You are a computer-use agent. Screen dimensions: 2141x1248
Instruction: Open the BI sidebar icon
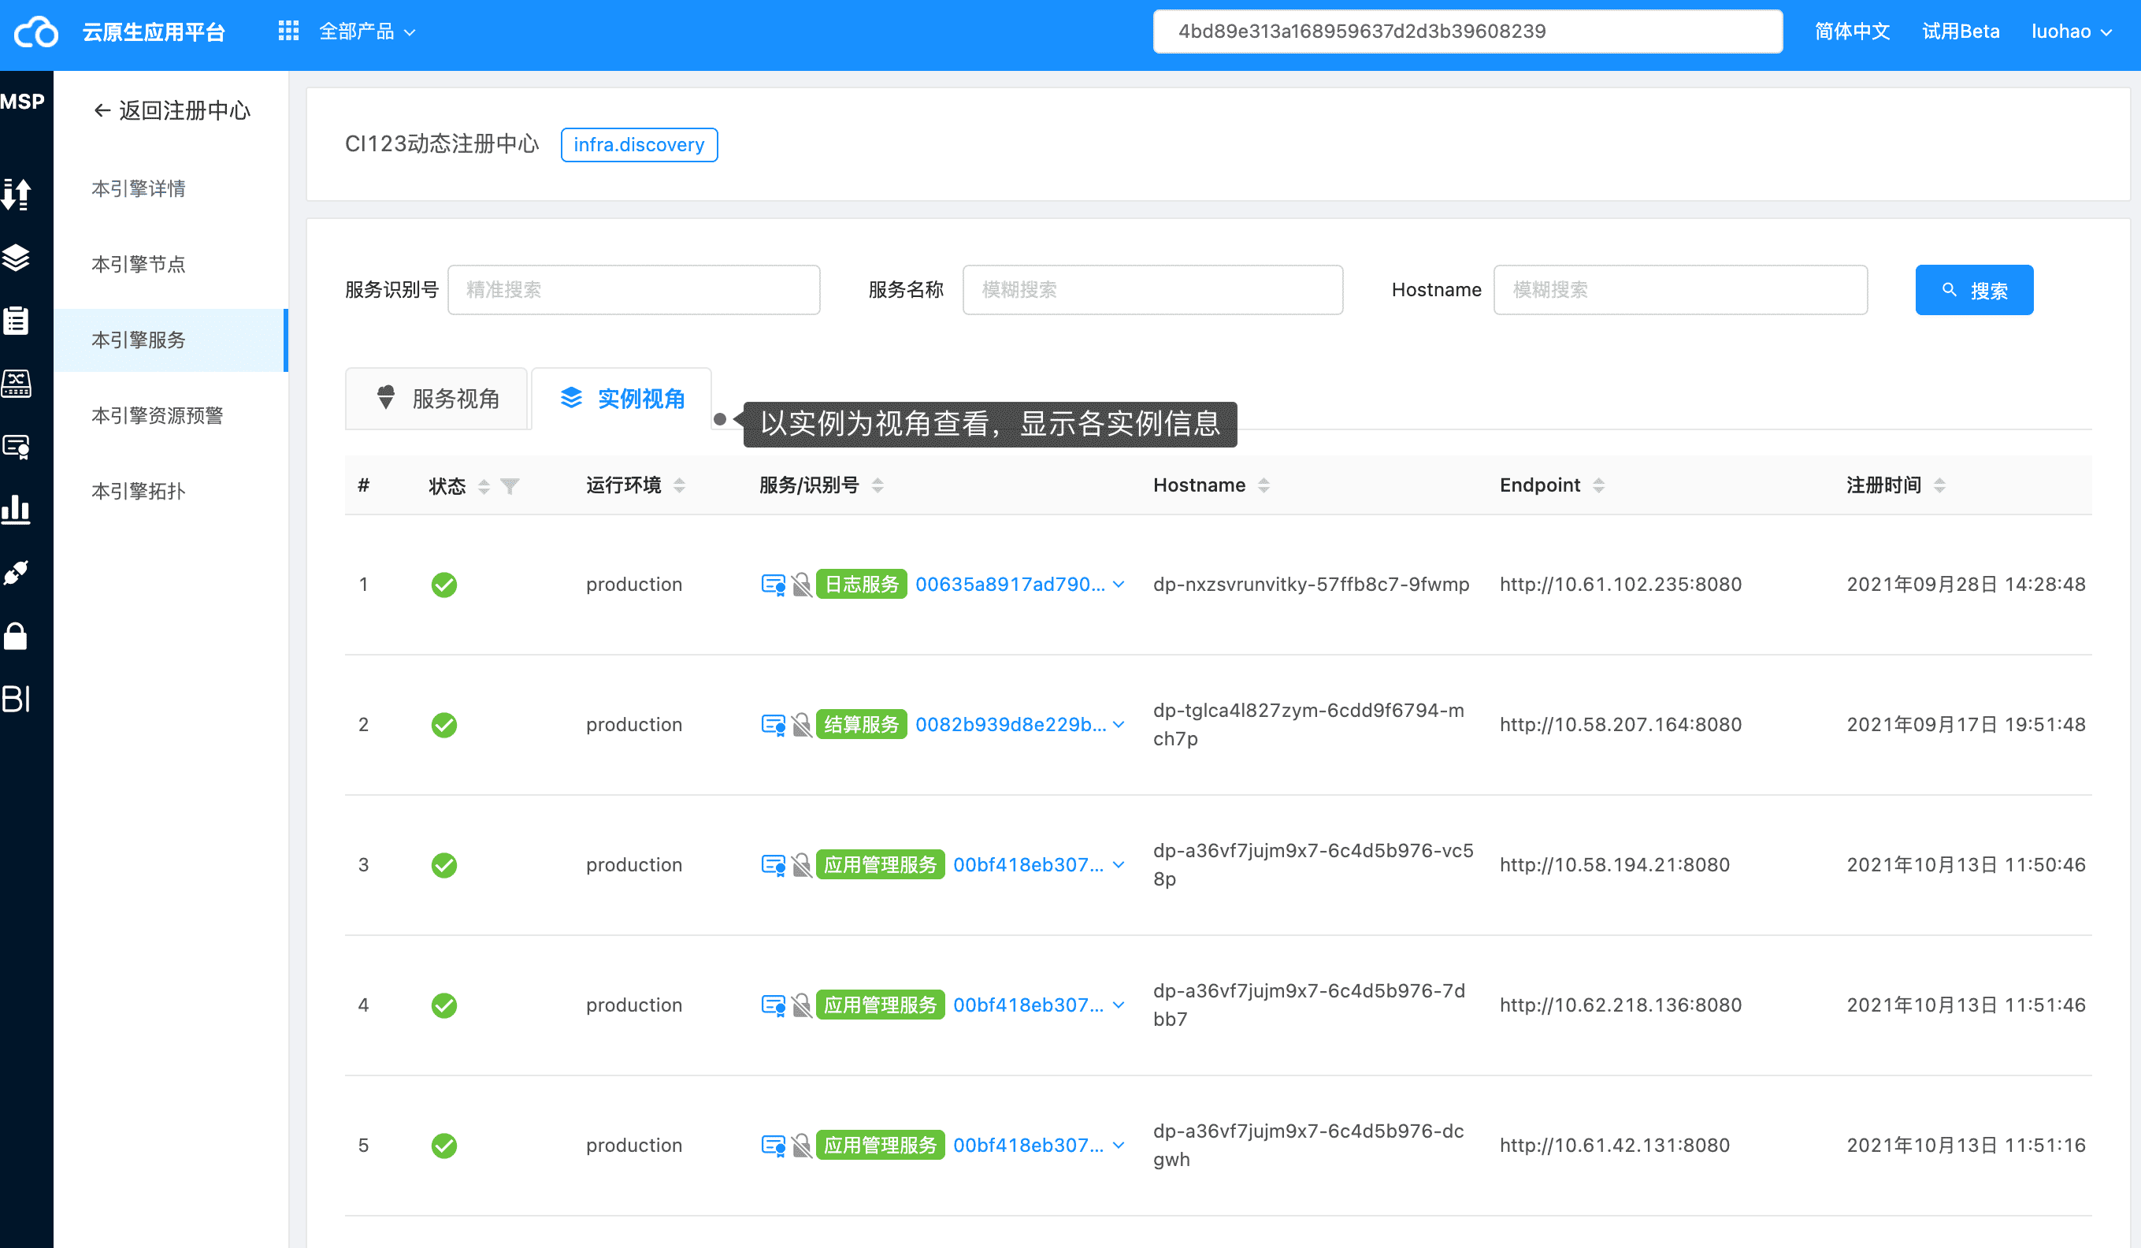click(x=16, y=698)
